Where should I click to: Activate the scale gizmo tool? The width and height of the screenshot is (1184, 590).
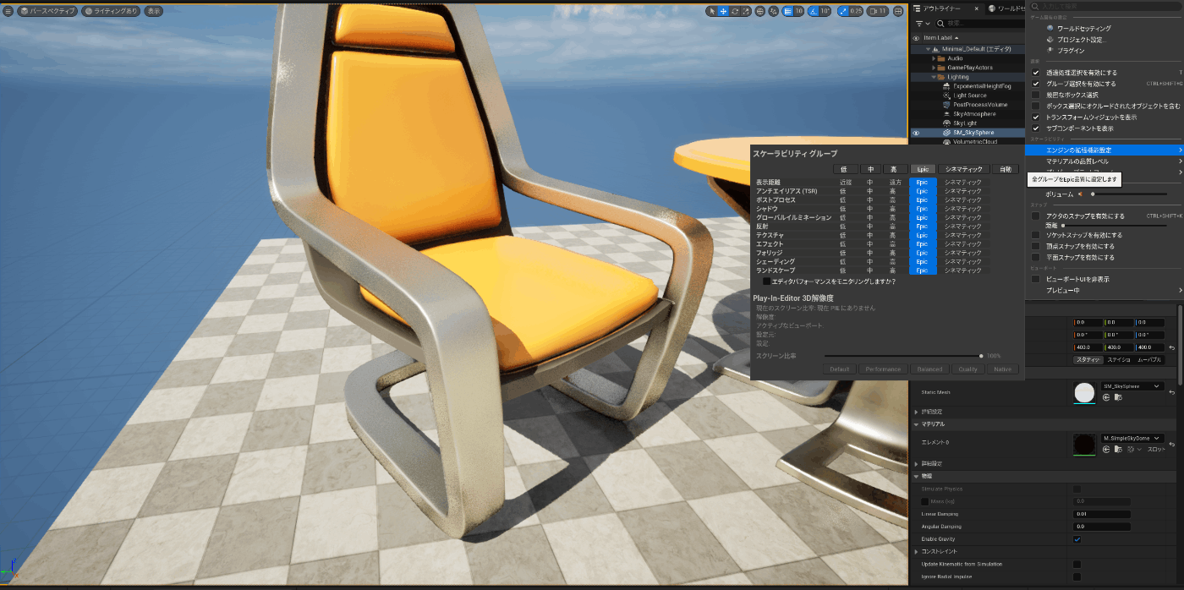[746, 11]
